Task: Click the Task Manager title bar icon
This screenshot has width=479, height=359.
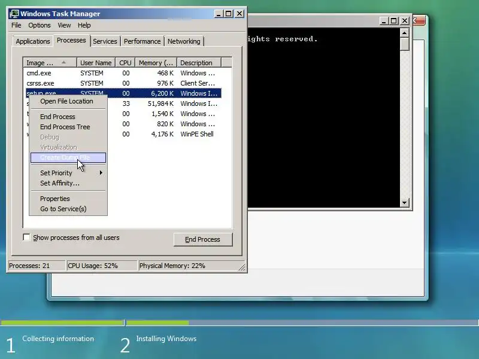Action: click(x=14, y=14)
